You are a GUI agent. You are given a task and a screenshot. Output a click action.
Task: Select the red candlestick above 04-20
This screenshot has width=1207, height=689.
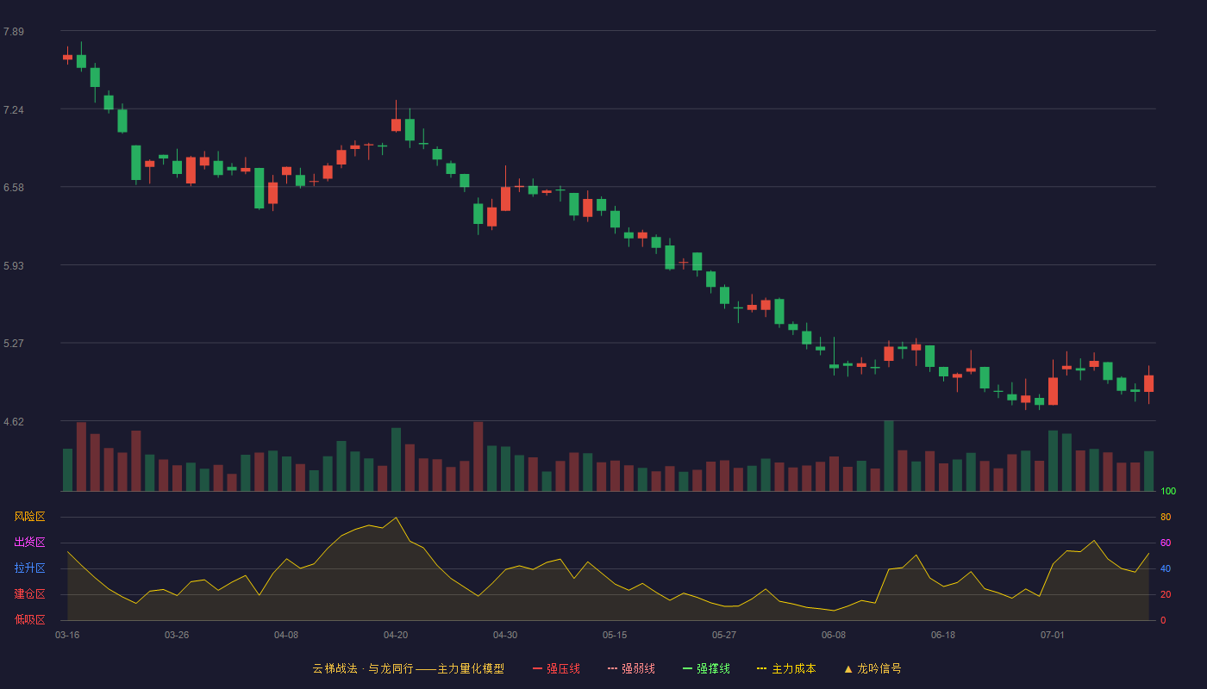click(x=396, y=125)
